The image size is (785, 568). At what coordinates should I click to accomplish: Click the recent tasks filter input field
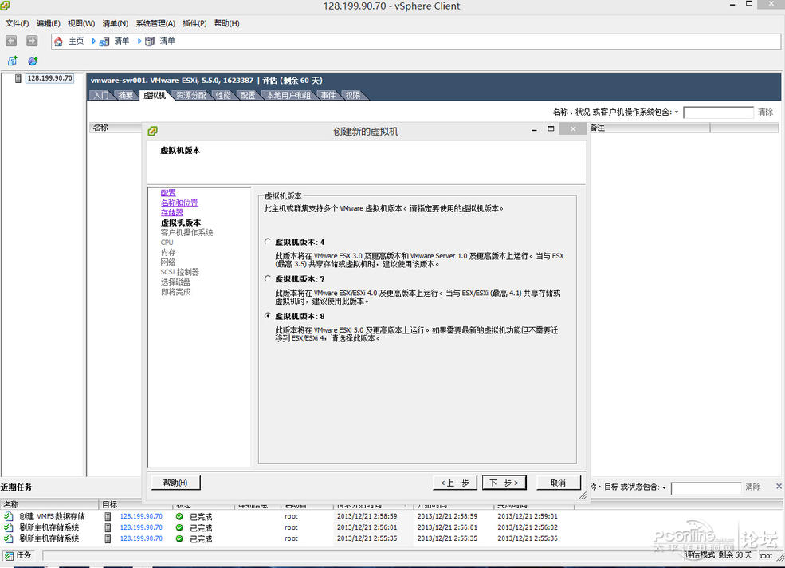tap(706, 487)
